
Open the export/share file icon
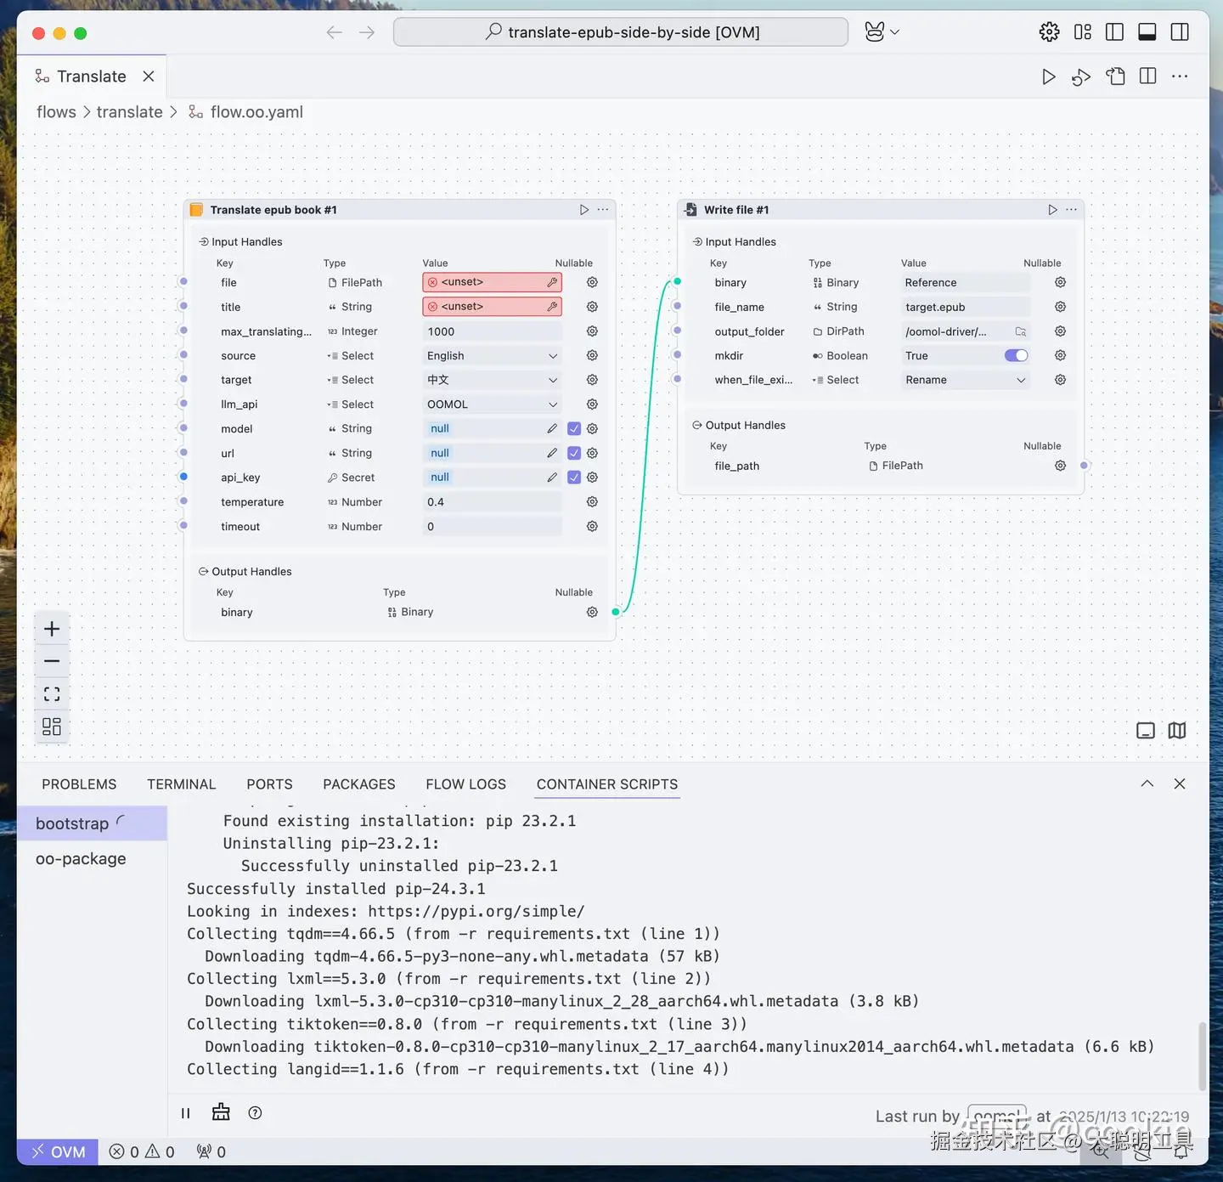point(1115,76)
